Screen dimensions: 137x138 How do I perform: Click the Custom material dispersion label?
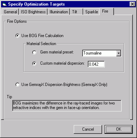(x=62, y=63)
